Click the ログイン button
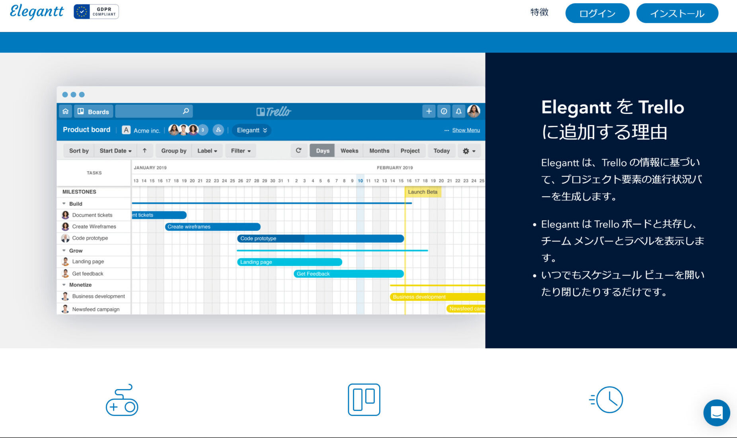The width and height of the screenshot is (737, 438). click(597, 13)
